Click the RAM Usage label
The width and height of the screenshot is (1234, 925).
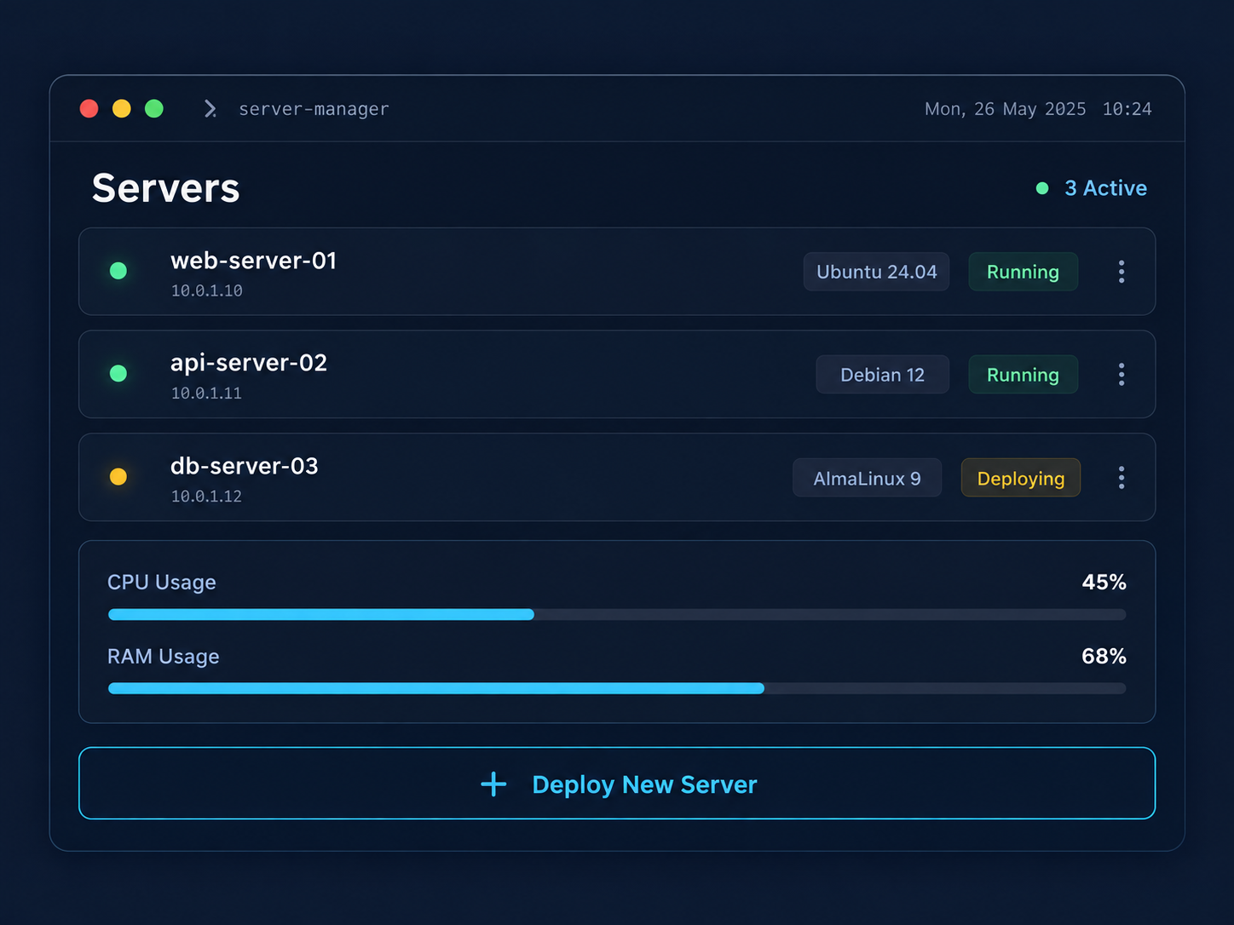click(164, 657)
